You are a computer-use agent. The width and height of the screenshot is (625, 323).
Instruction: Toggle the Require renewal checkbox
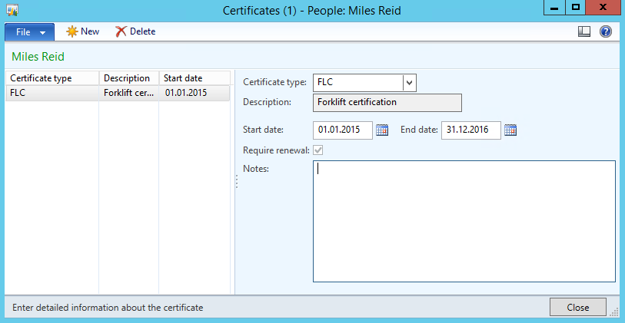pos(318,150)
